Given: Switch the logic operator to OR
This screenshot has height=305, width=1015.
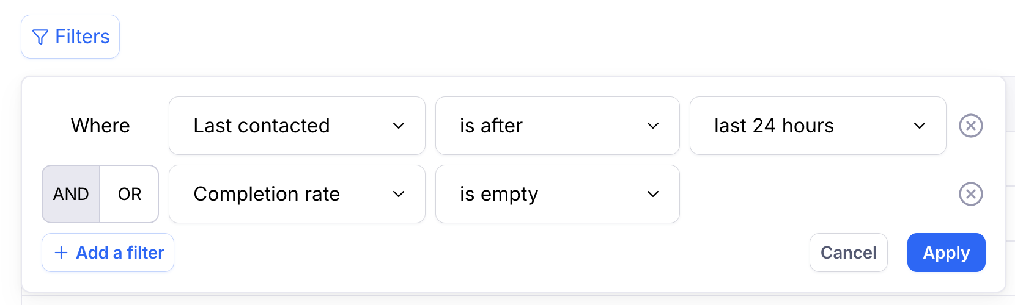Looking at the screenshot, I should click(130, 194).
